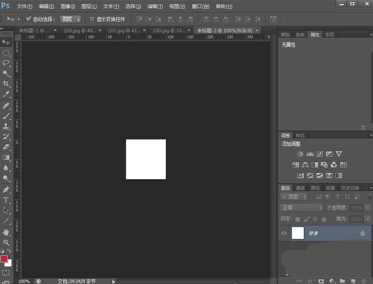373x284 pixels.
Task: Open the 滤镜(T) menu
Action: point(155,6)
